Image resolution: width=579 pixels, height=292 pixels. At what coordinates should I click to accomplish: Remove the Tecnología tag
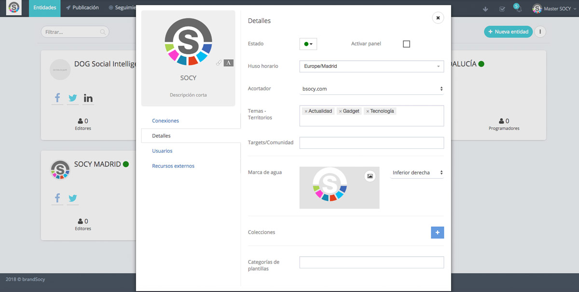point(368,111)
